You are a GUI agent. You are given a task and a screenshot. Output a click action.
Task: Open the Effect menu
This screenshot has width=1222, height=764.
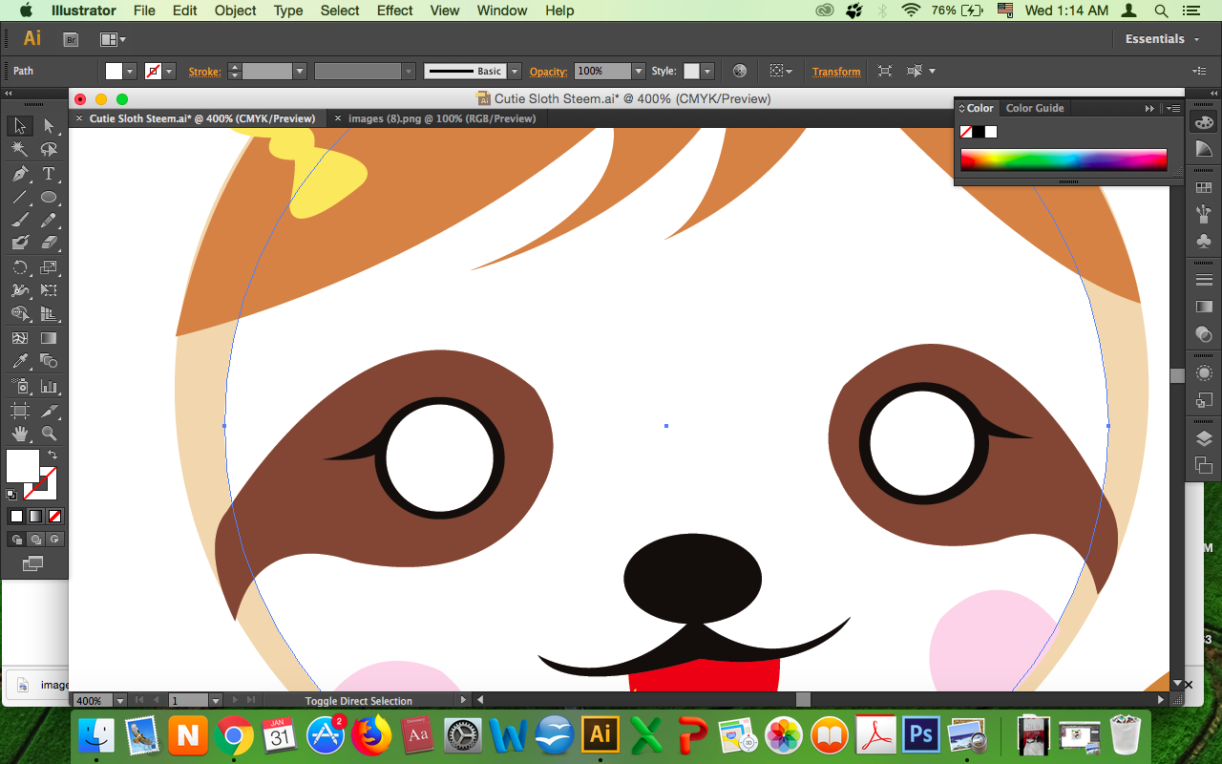tap(394, 11)
